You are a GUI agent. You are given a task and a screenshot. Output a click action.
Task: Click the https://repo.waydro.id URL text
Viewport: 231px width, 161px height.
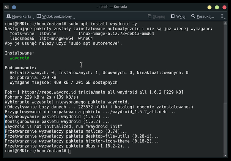coord(49,92)
